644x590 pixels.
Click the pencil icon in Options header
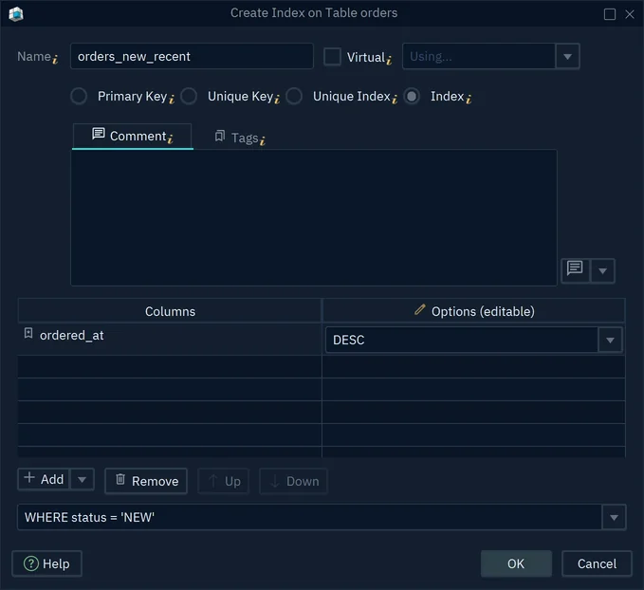pyautogui.click(x=420, y=310)
